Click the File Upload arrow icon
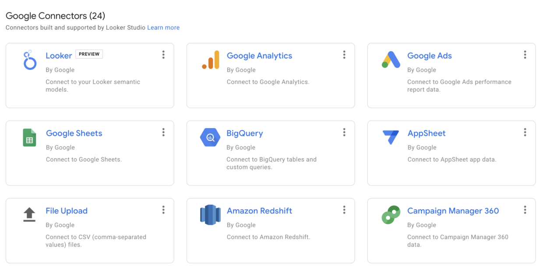 pyautogui.click(x=29, y=213)
